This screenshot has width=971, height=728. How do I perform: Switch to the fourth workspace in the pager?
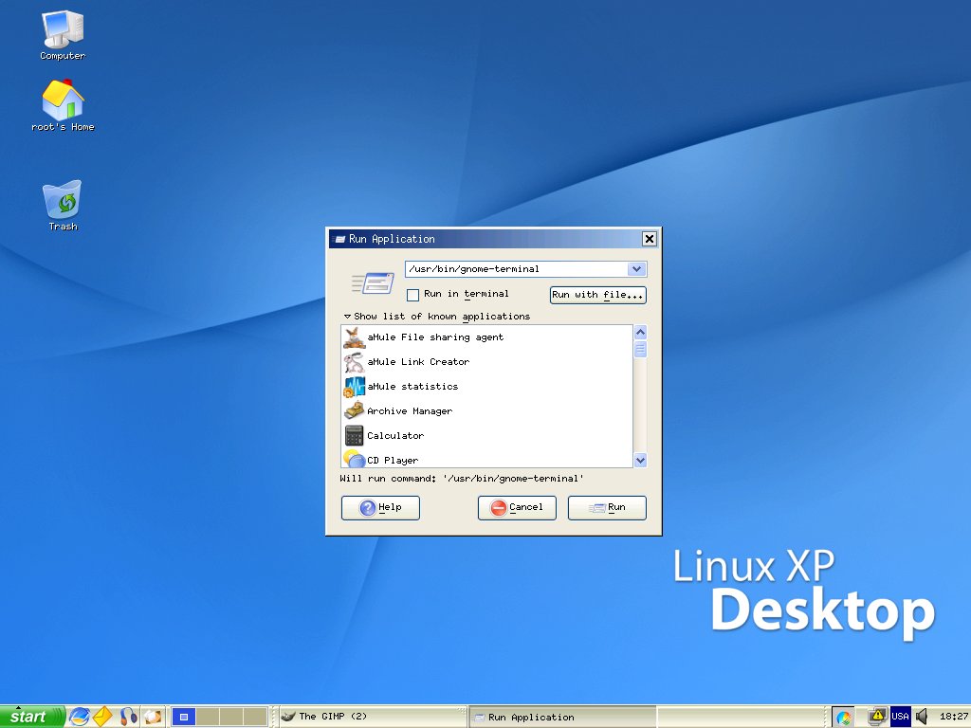[255, 717]
